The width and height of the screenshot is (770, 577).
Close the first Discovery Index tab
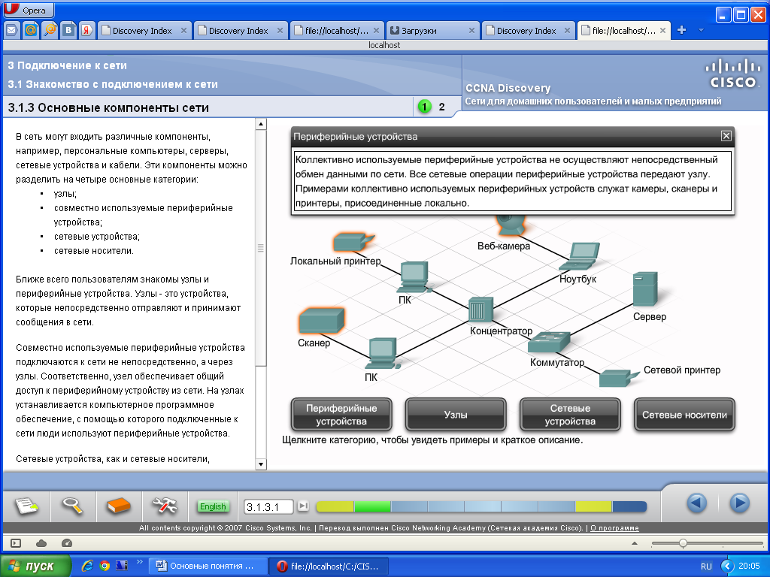tap(183, 30)
